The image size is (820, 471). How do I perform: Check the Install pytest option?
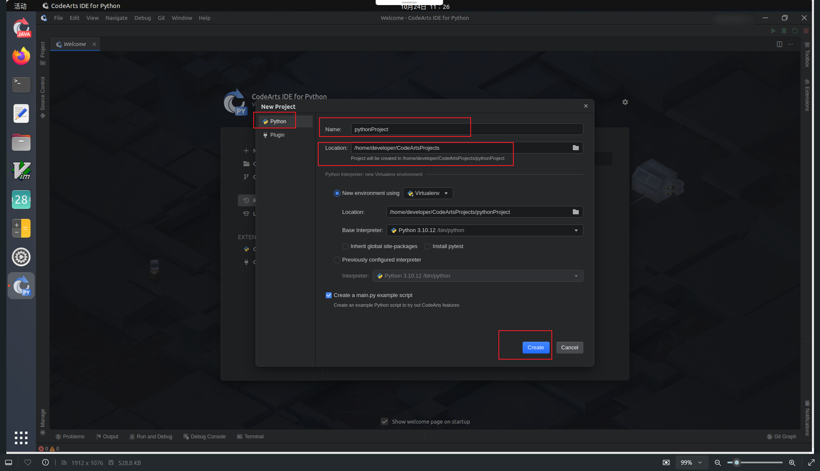pos(428,246)
